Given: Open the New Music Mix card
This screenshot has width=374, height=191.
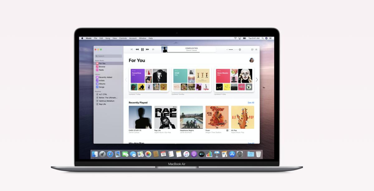Looking at the screenshot, I should (x=234, y=80).
